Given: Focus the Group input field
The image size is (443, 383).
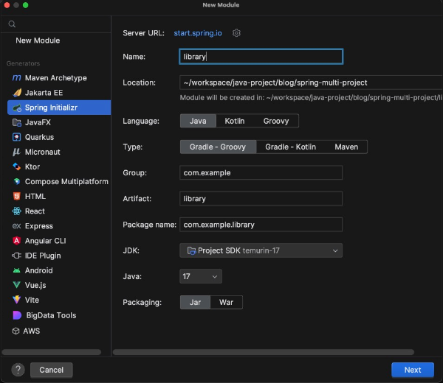Looking at the screenshot, I should tap(261, 173).
